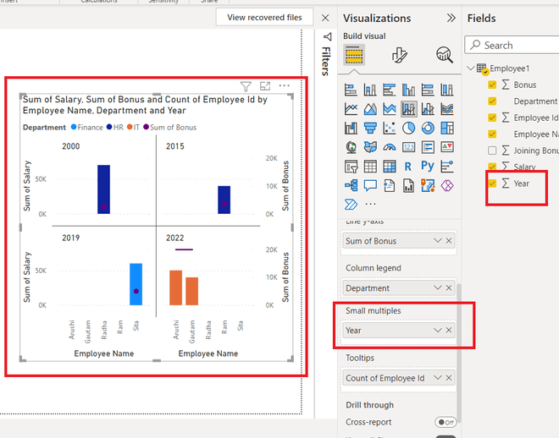Collapse the Employee1 table in Fields
Viewport: 559px width, 438px height.
[471, 68]
